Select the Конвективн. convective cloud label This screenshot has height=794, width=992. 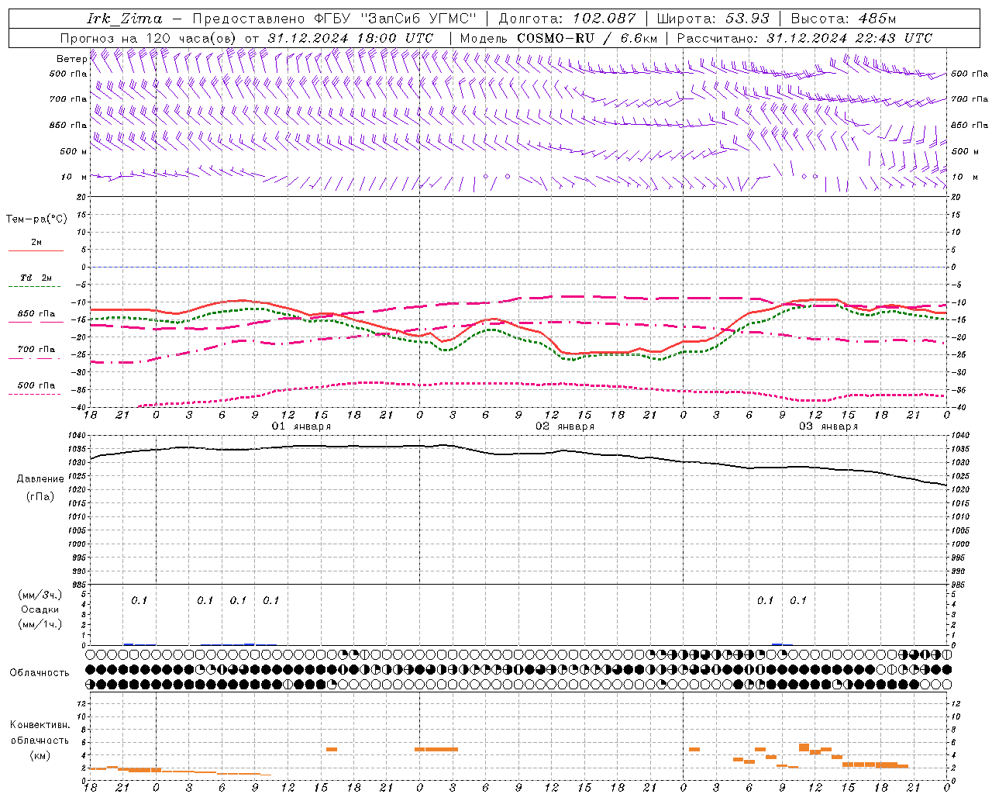40,725
